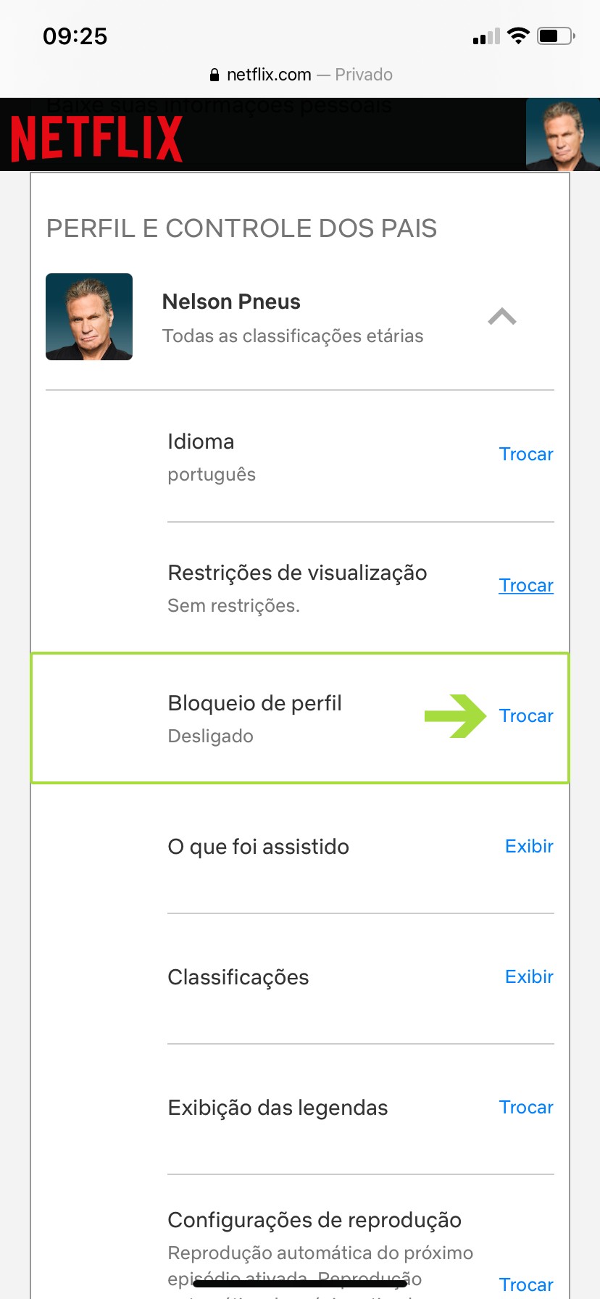Image resolution: width=600 pixels, height=1299 pixels.
Task: Change the Bloqueio de perfil setting
Action: pos(526,716)
